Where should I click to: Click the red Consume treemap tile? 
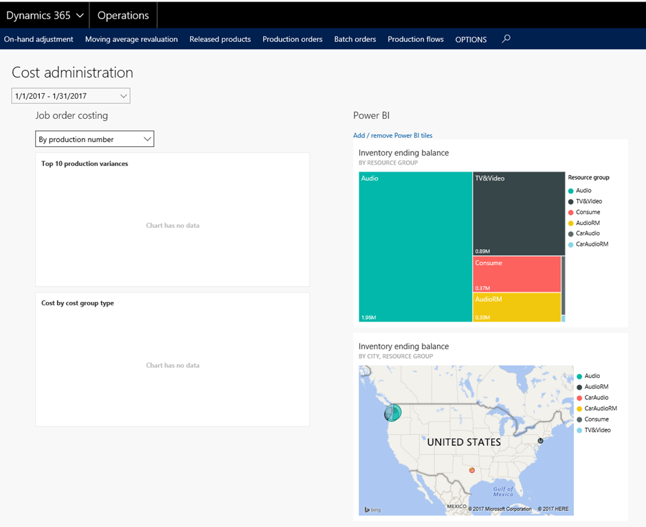[517, 274]
